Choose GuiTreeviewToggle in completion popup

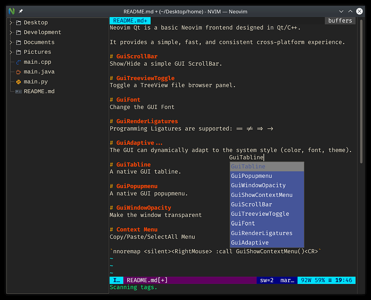(267, 214)
